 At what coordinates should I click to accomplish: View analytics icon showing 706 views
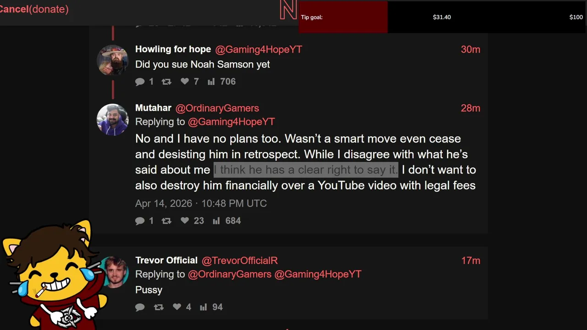coord(211,82)
